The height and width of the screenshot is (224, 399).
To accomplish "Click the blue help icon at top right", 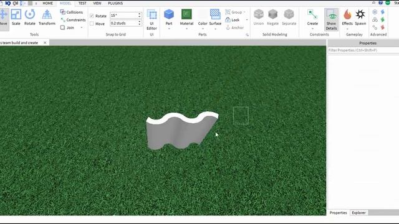I will [x=380, y=2].
